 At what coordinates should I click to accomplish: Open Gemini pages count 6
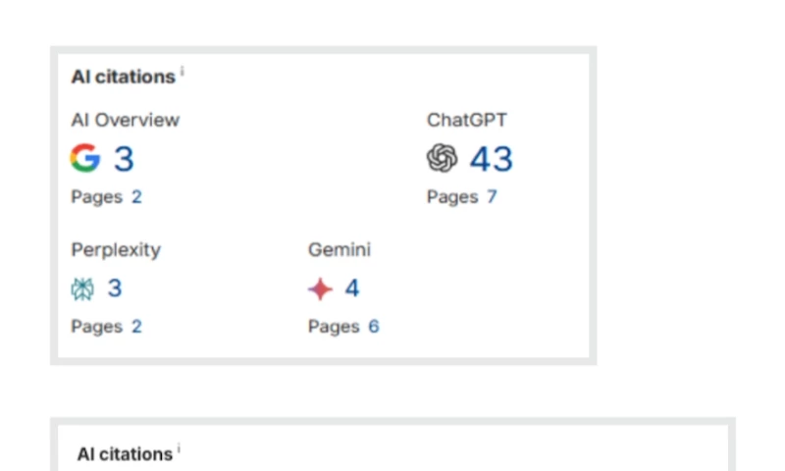pyautogui.click(x=374, y=327)
